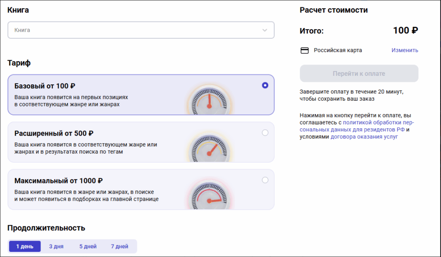This screenshot has height=257, width=441.
Task: Select the Максимальный от 1000 ₽ radio button
Action: (265, 180)
